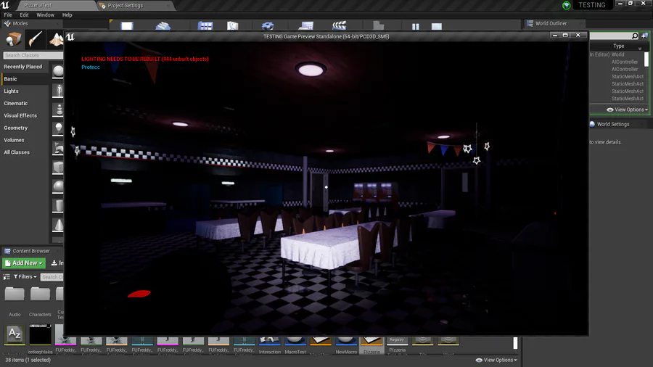653x367 pixels.
Task: Open the File menu
Action: tap(8, 15)
